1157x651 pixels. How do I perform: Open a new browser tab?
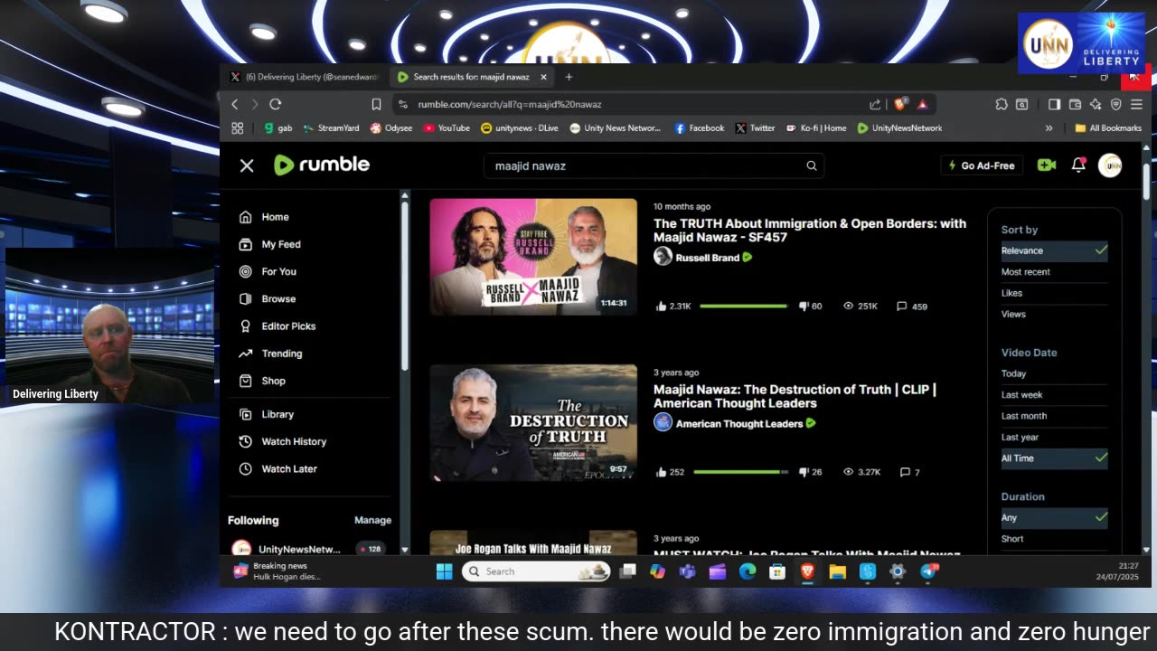[x=569, y=77]
